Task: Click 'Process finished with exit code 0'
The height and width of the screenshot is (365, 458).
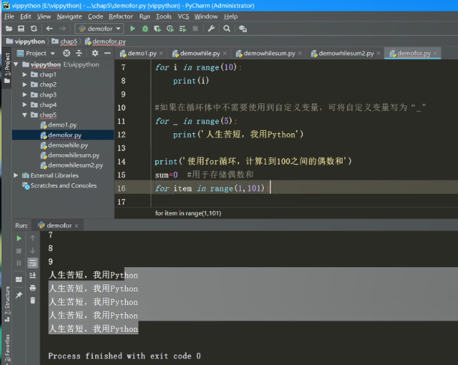Action: 124,356
